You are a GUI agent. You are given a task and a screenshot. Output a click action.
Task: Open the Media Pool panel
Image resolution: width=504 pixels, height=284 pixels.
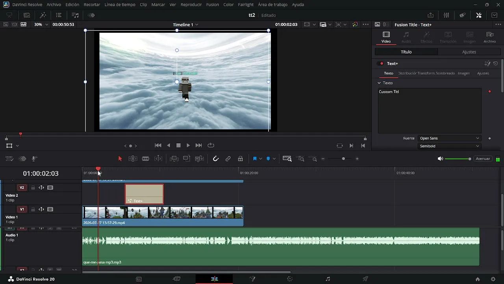[27, 15]
